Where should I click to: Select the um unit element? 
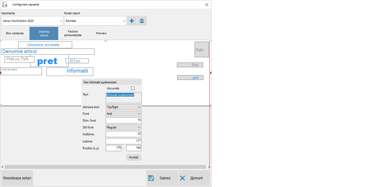[x=82, y=61]
